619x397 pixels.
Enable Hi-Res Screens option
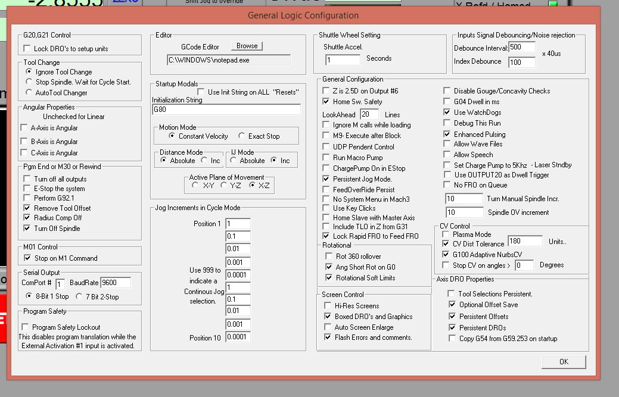(328, 305)
